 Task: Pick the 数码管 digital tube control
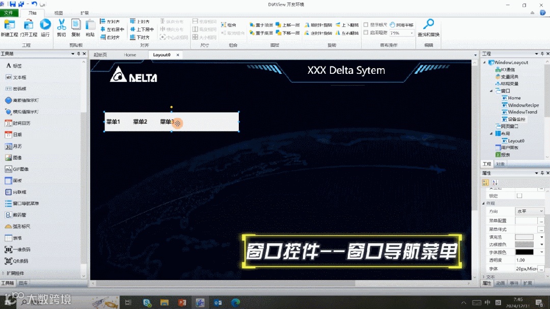point(16,215)
